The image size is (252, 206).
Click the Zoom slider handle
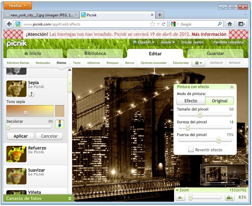(x=191, y=197)
